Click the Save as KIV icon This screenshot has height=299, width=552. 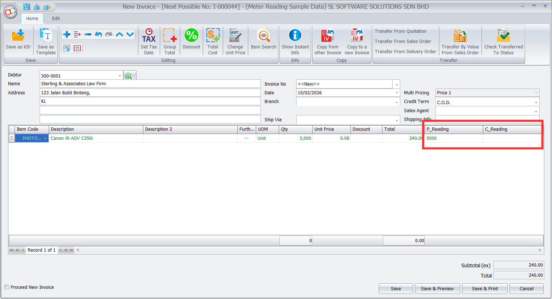pos(18,36)
